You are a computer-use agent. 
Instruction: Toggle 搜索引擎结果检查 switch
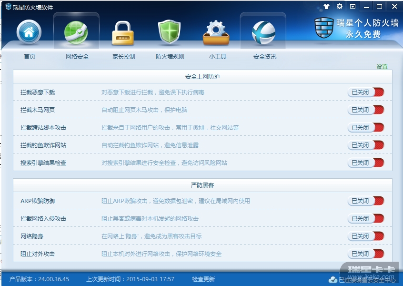(366, 163)
